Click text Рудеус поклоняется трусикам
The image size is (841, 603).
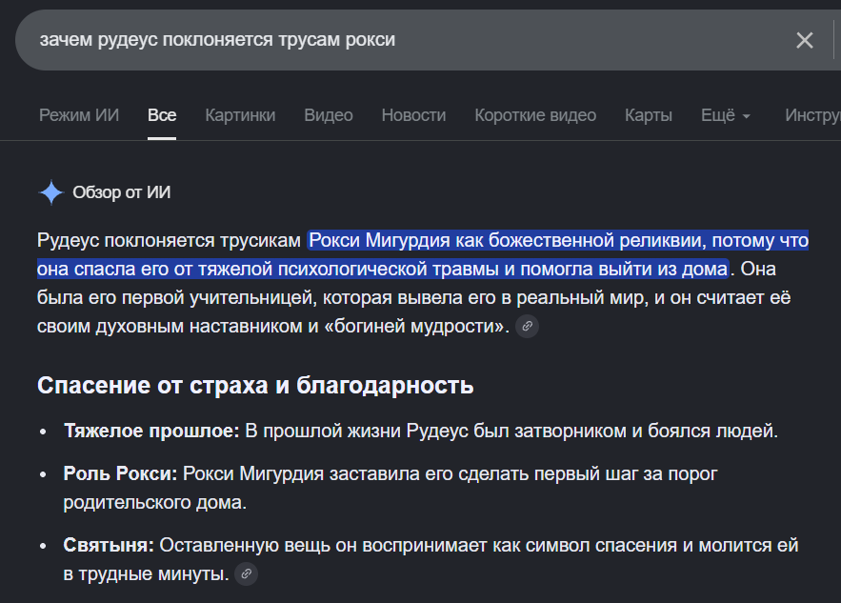pyautogui.click(x=169, y=240)
